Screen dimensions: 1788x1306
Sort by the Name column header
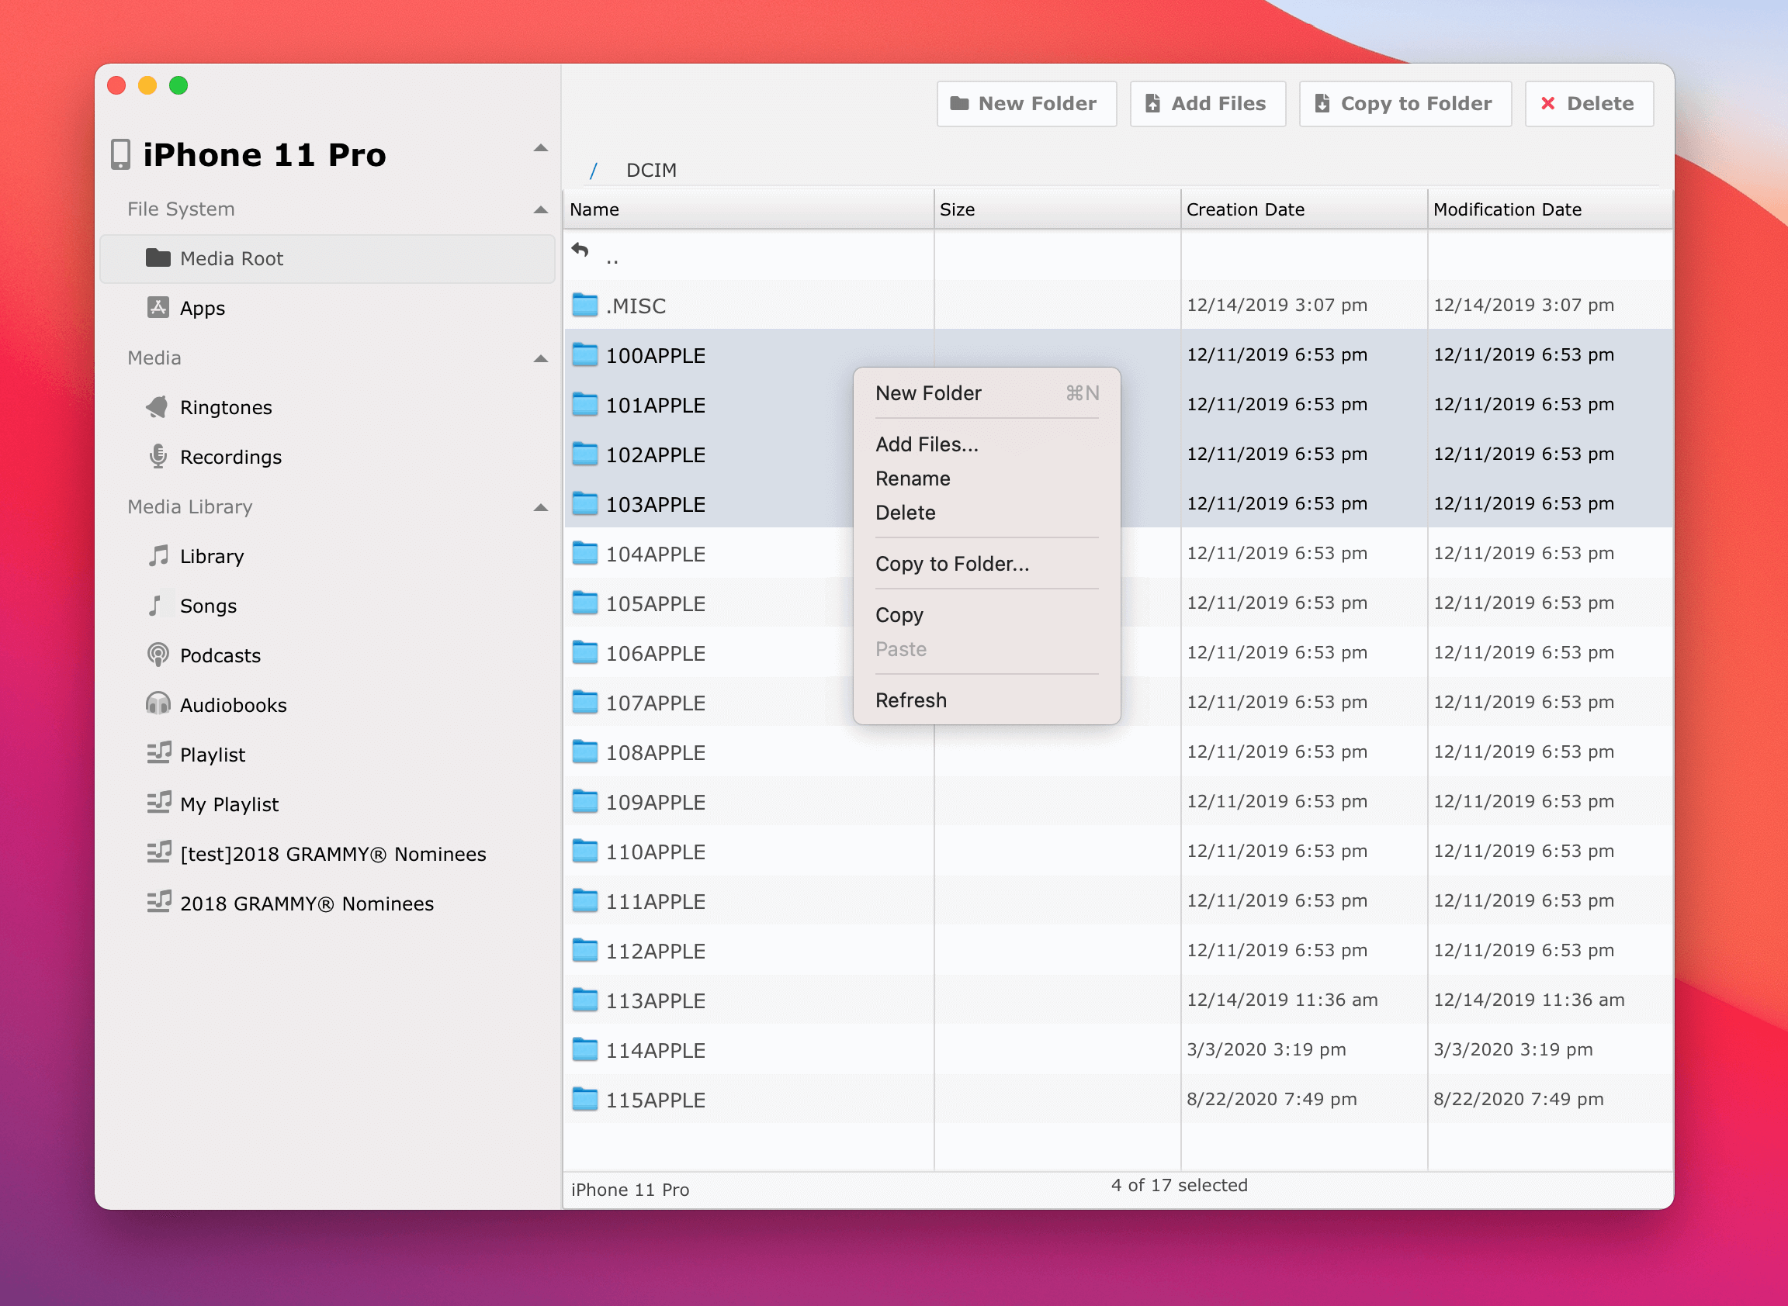click(x=748, y=209)
